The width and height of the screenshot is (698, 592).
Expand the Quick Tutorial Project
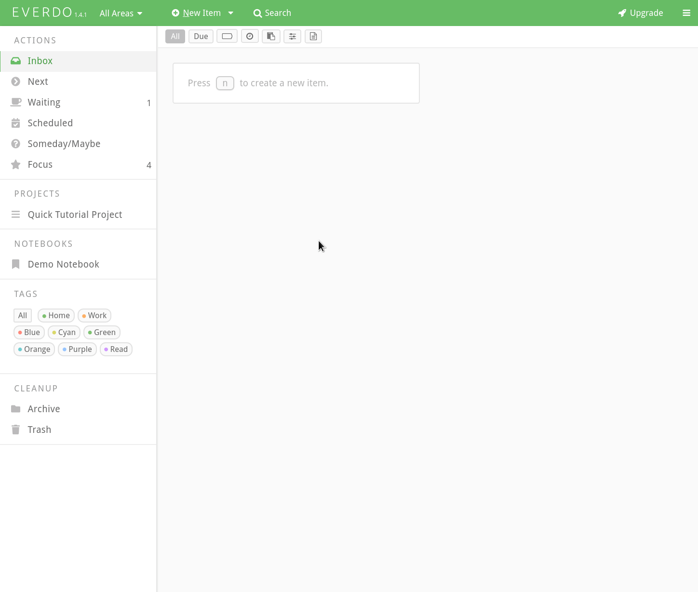pyautogui.click(x=75, y=215)
